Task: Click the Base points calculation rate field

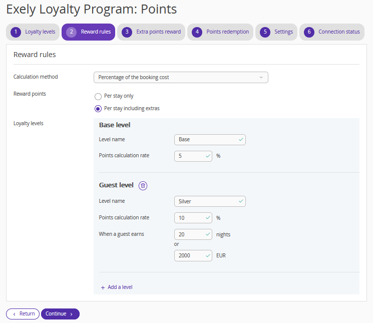Action: coord(193,156)
